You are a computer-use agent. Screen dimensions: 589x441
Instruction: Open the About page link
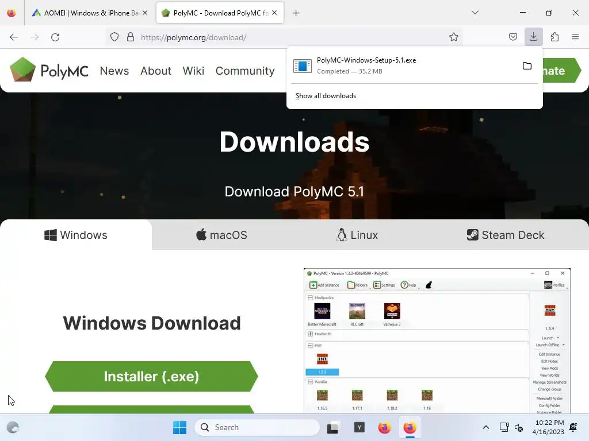pos(155,71)
